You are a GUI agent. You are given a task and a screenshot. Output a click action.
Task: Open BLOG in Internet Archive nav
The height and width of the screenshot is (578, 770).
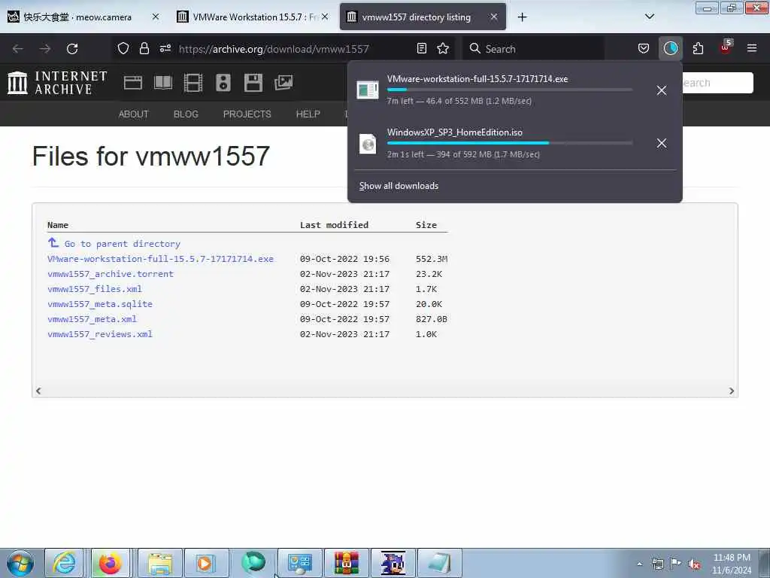click(x=186, y=114)
